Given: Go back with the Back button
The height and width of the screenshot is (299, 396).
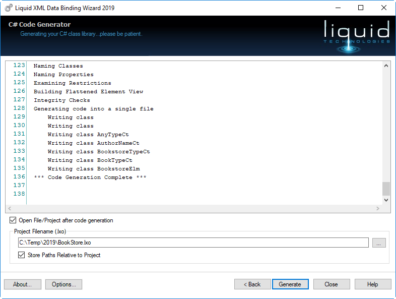Looking at the screenshot, I should (x=252, y=284).
